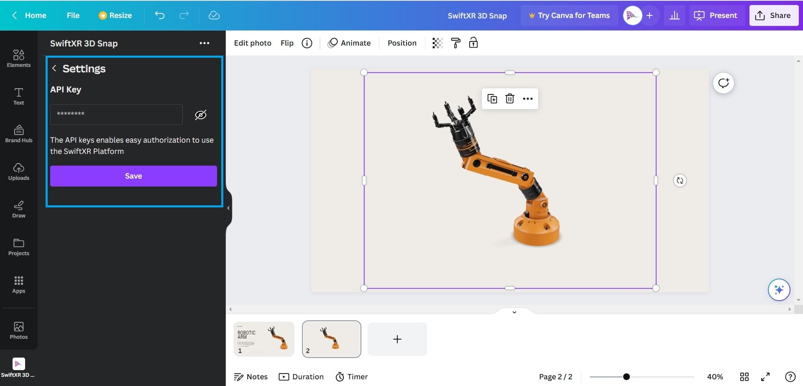
Task: Open the SwiftXR 3D Snap more options menu
Action: click(x=204, y=43)
